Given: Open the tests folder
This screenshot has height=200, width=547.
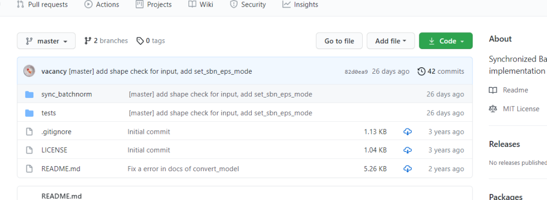Looking at the screenshot, I should (x=49, y=113).
